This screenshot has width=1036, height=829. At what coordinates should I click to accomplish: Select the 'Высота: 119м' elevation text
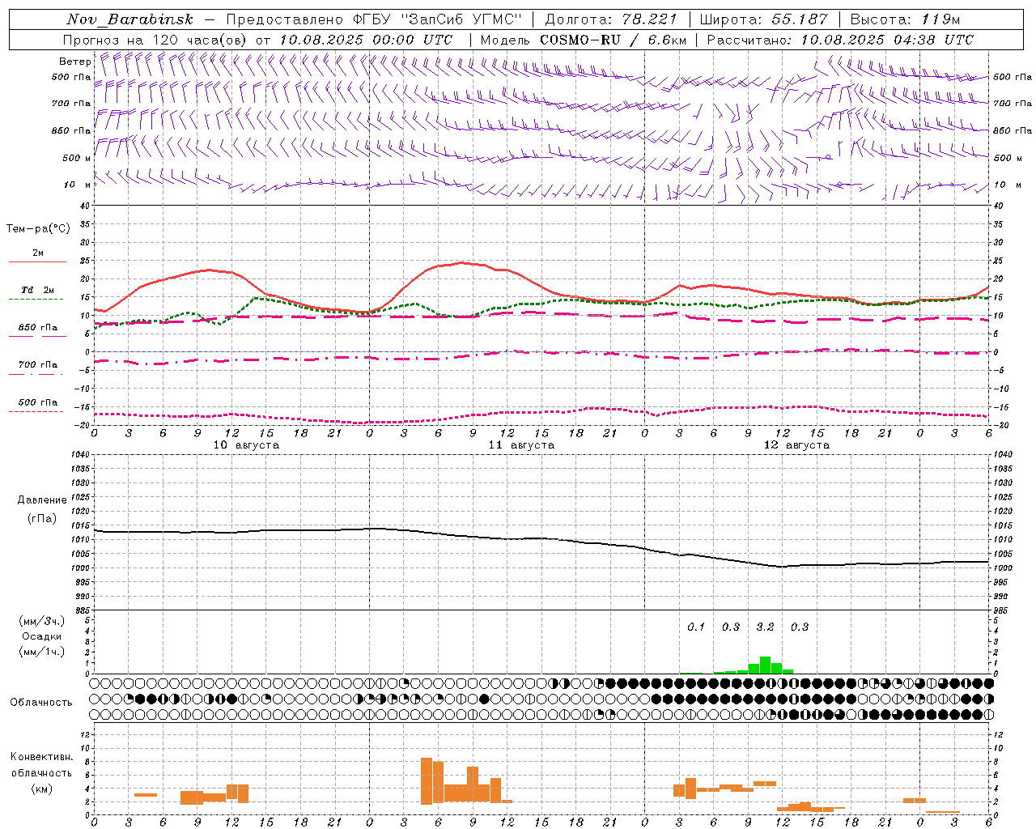[906, 19]
